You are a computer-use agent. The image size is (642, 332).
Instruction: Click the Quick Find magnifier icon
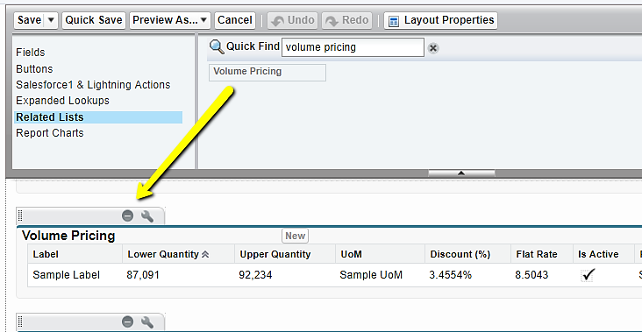[217, 47]
